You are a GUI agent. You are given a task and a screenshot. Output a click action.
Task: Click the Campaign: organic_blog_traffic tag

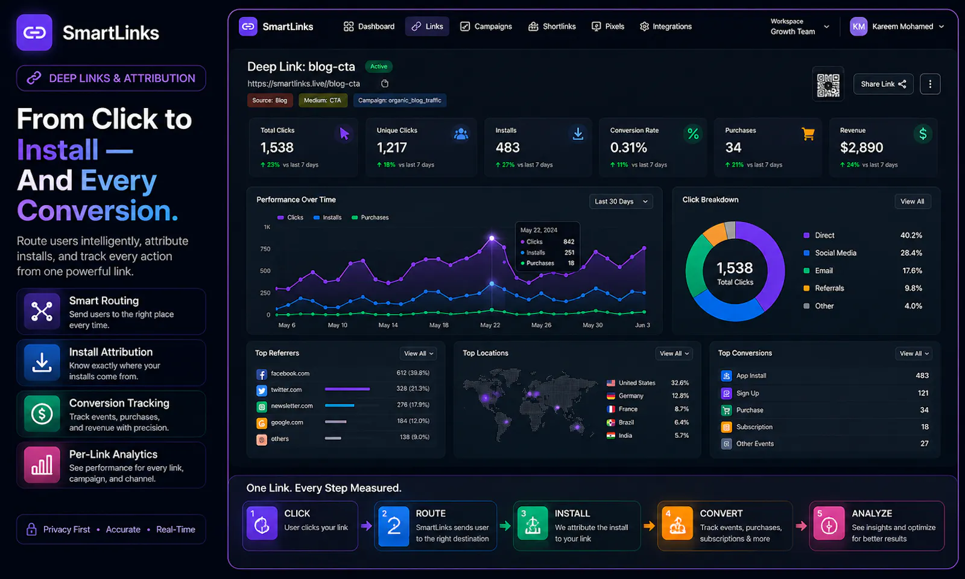[400, 101]
